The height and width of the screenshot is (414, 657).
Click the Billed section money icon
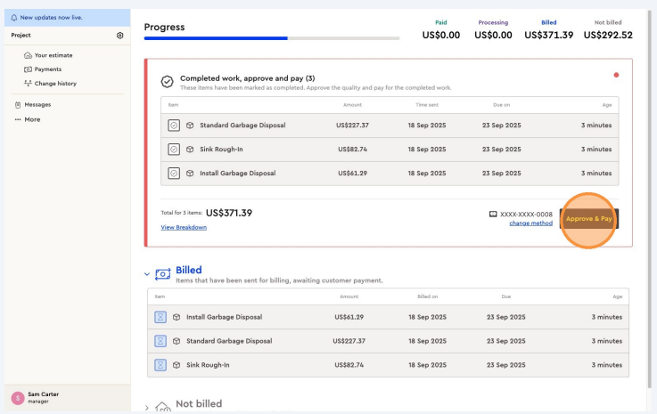pyautogui.click(x=163, y=274)
